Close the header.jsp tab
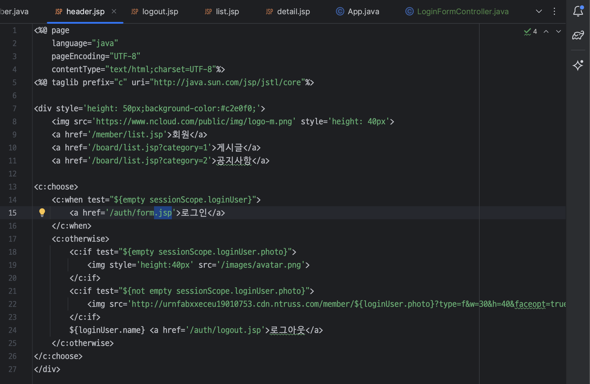The height and width of the screenshot is (384, 590). (x=114, y=11)
